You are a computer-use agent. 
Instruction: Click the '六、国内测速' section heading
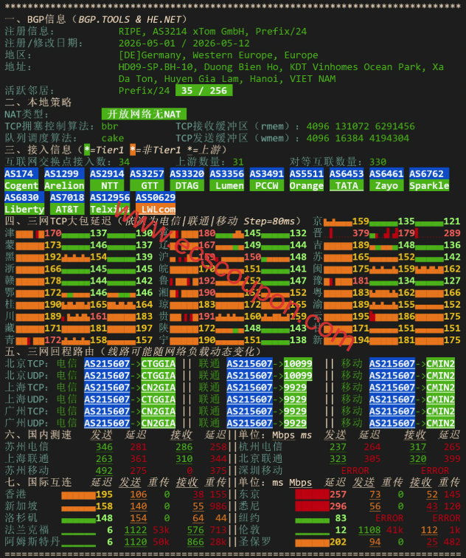[38, 435]
